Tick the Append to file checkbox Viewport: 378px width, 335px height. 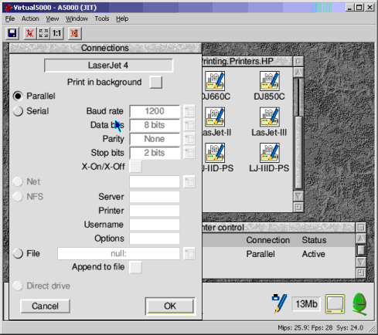[x=135, y=267]
